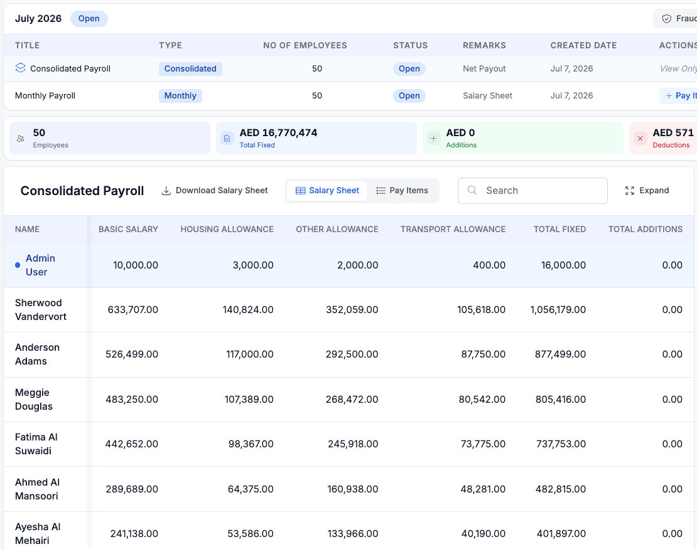Click the Consolidated type badge

pos(190,69)
